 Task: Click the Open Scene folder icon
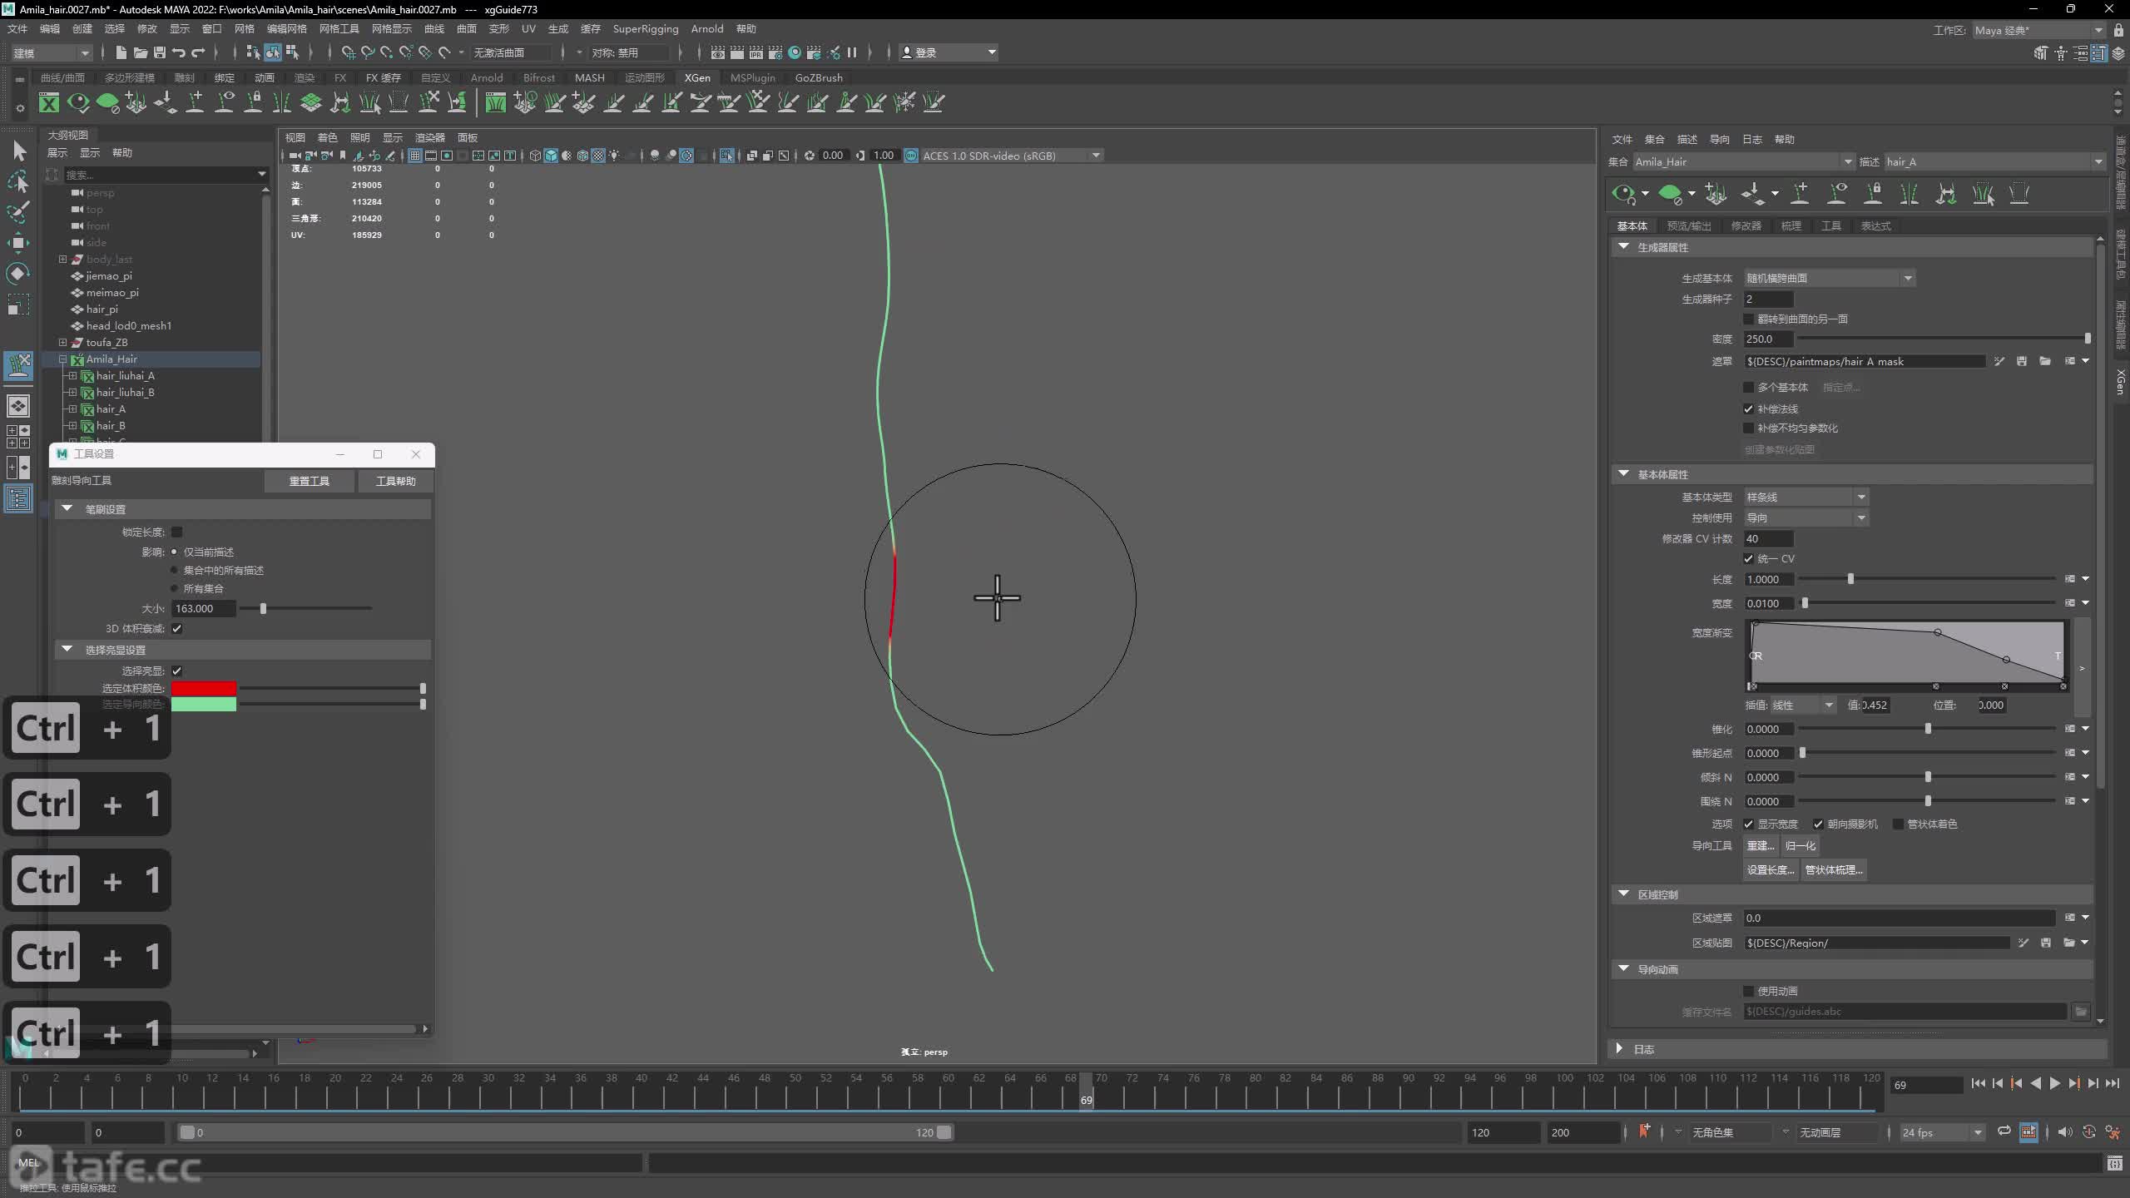(x=141, y=52)
